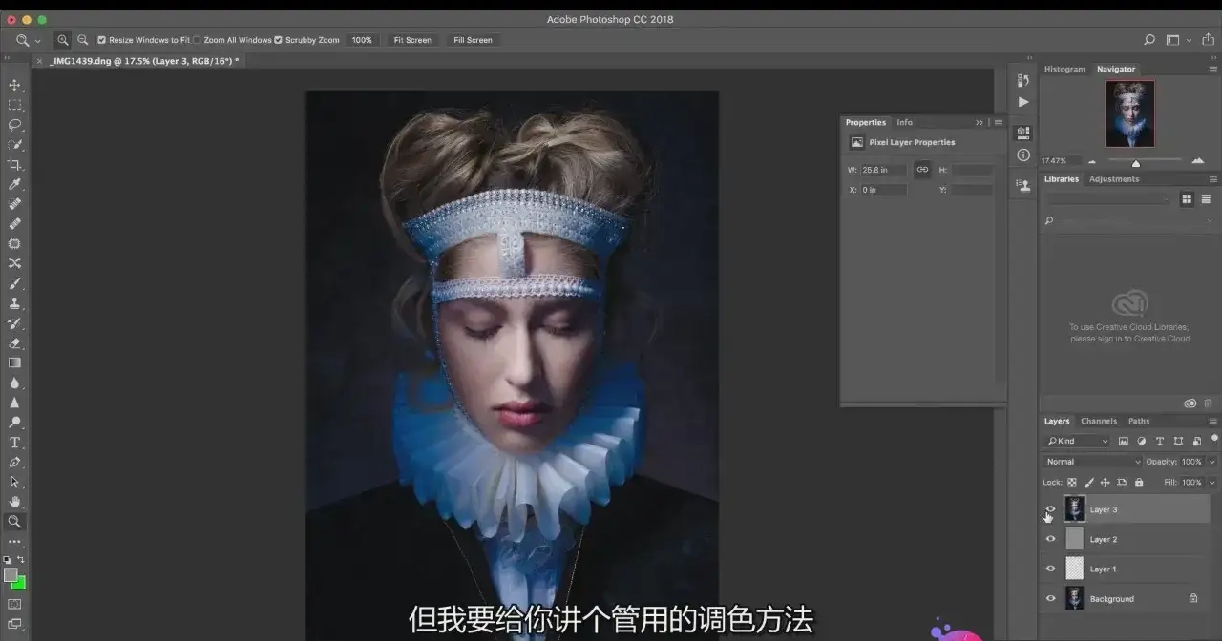The width and height of the screenshot is (1222, 641).
Task: Switch to Paths tab
Action: (x=1139, y=421)
